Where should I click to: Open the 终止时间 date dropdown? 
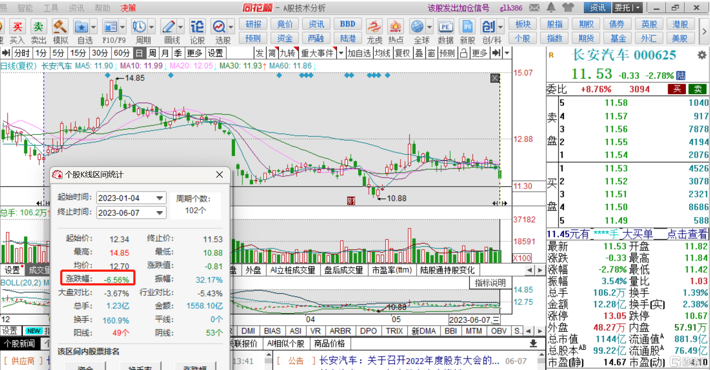click(x=160, y=213)
